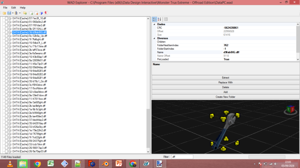Click the toolbar icon right of save dropdown
The height and width of the screenshot is (168, 300).
[16, 13]
